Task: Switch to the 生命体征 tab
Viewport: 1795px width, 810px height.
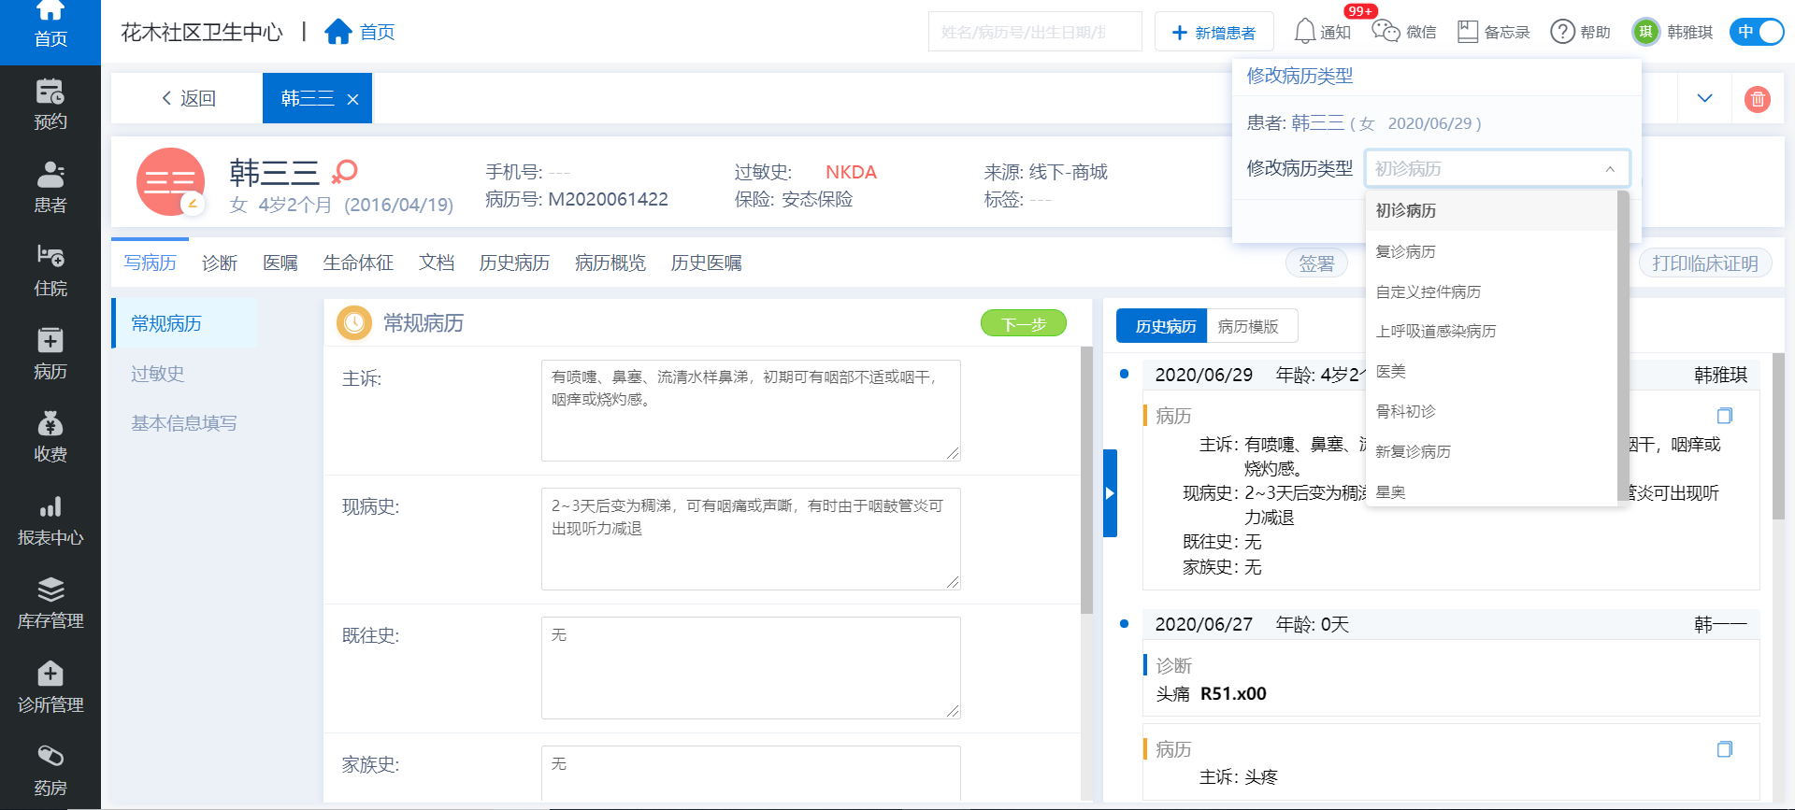Action: 358,263
